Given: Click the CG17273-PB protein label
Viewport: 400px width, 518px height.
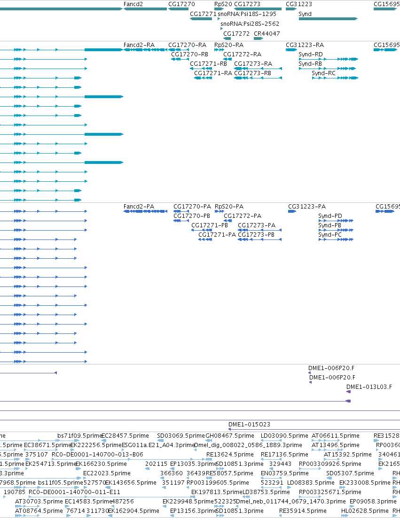Looking at the screenshot, I should (x=256, y=235).
